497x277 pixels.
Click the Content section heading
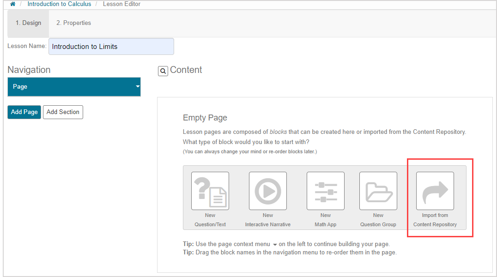pos(186,70)
